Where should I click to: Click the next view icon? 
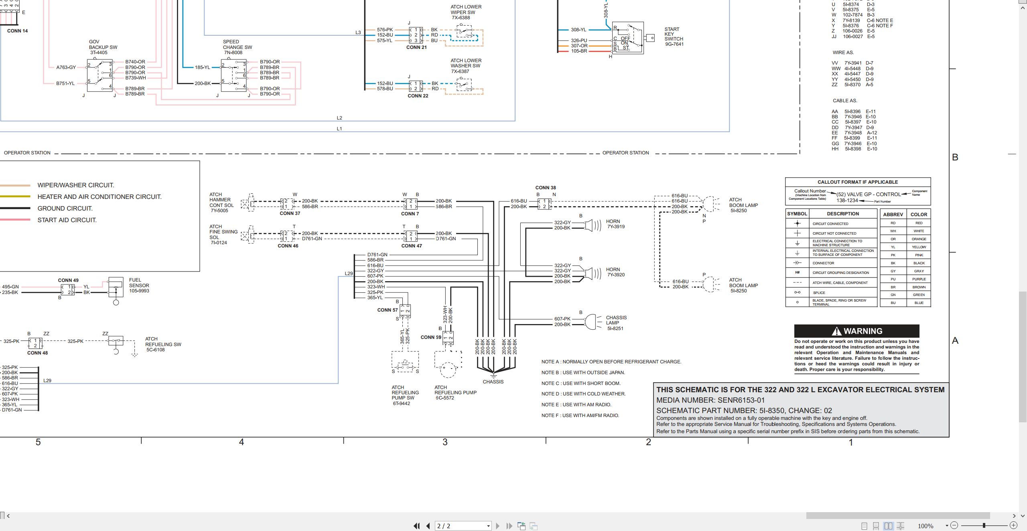[x=534, y=526]
